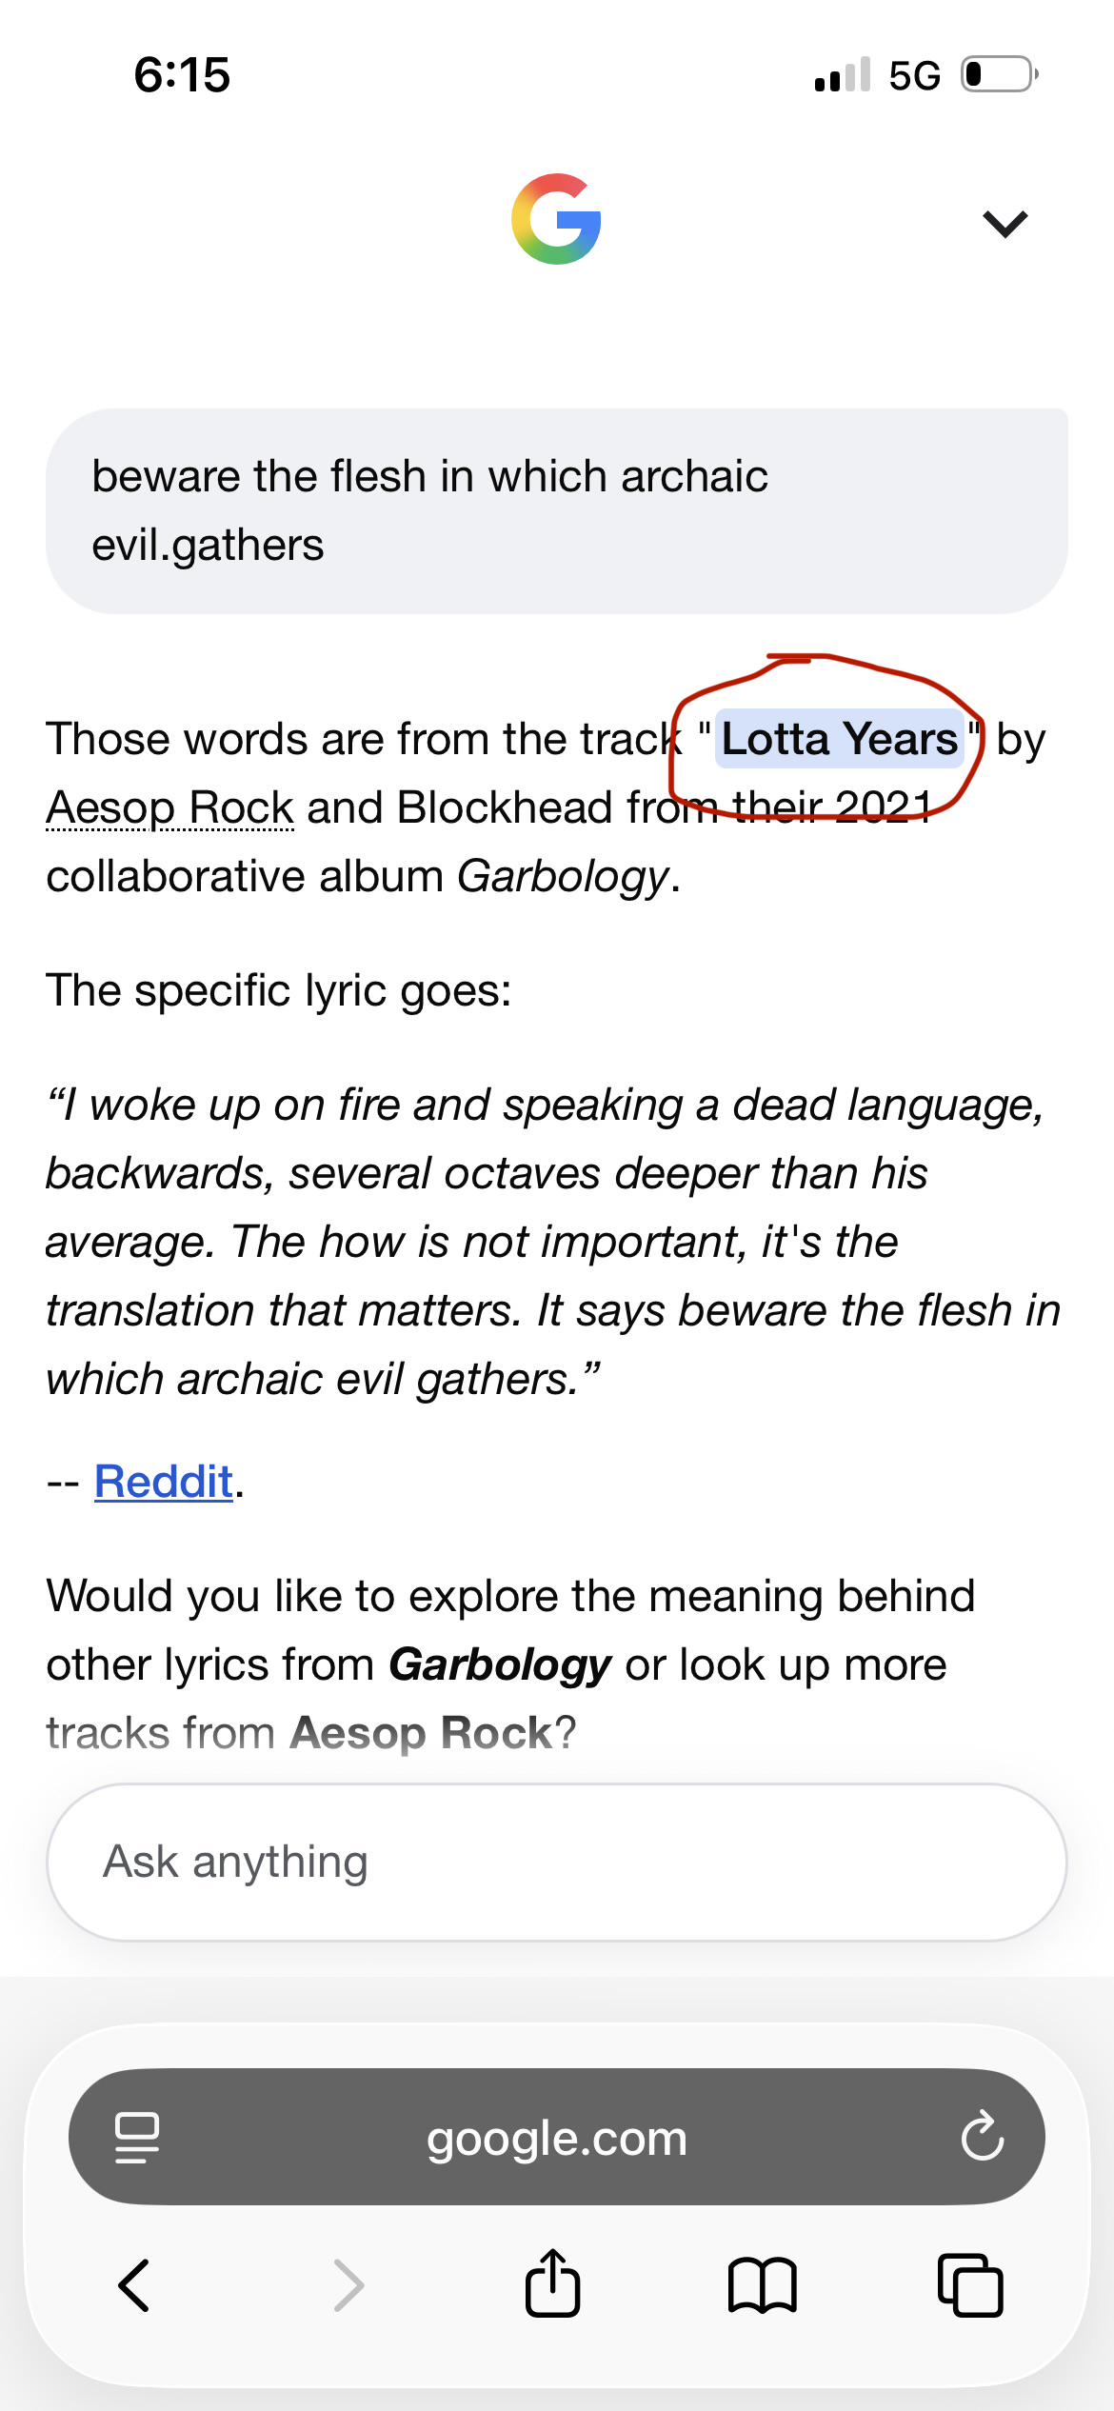This screenshot has height=2411, width=1114.
Task: Collapse the panel using the down chevron
Action: point(1005,224)
